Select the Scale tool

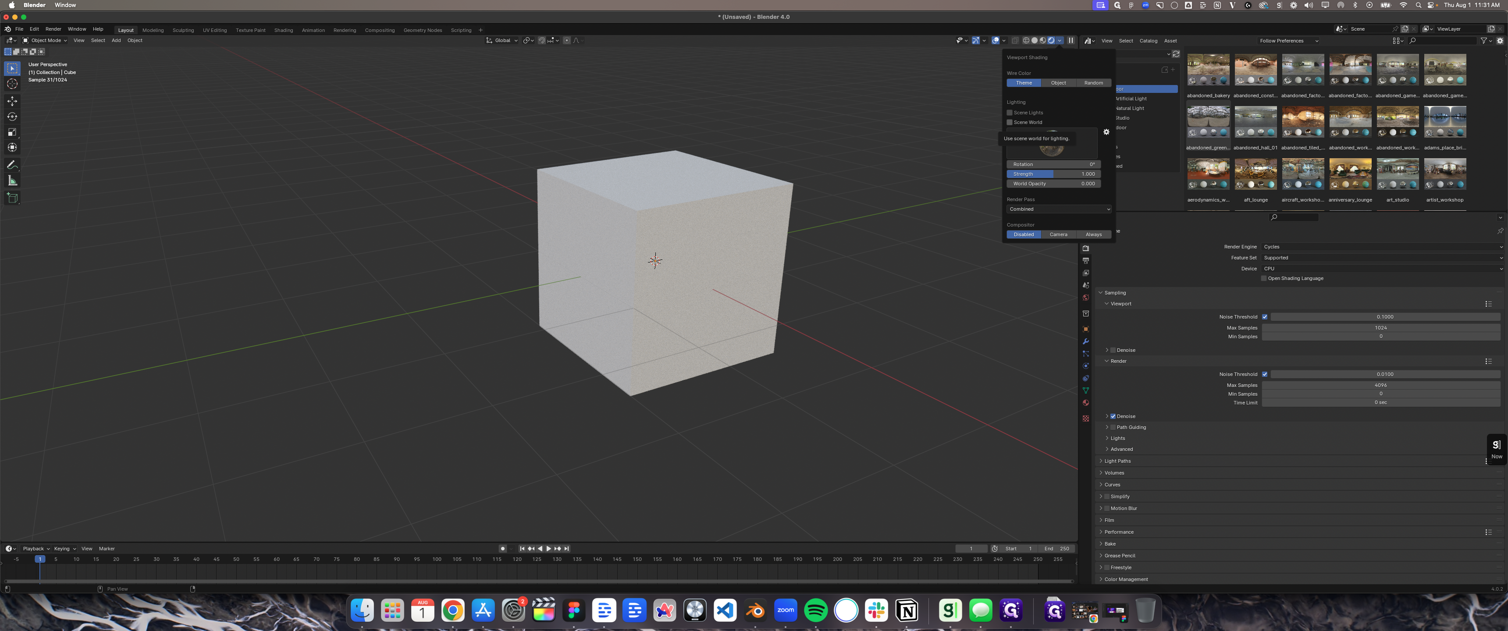coord(12,132)
